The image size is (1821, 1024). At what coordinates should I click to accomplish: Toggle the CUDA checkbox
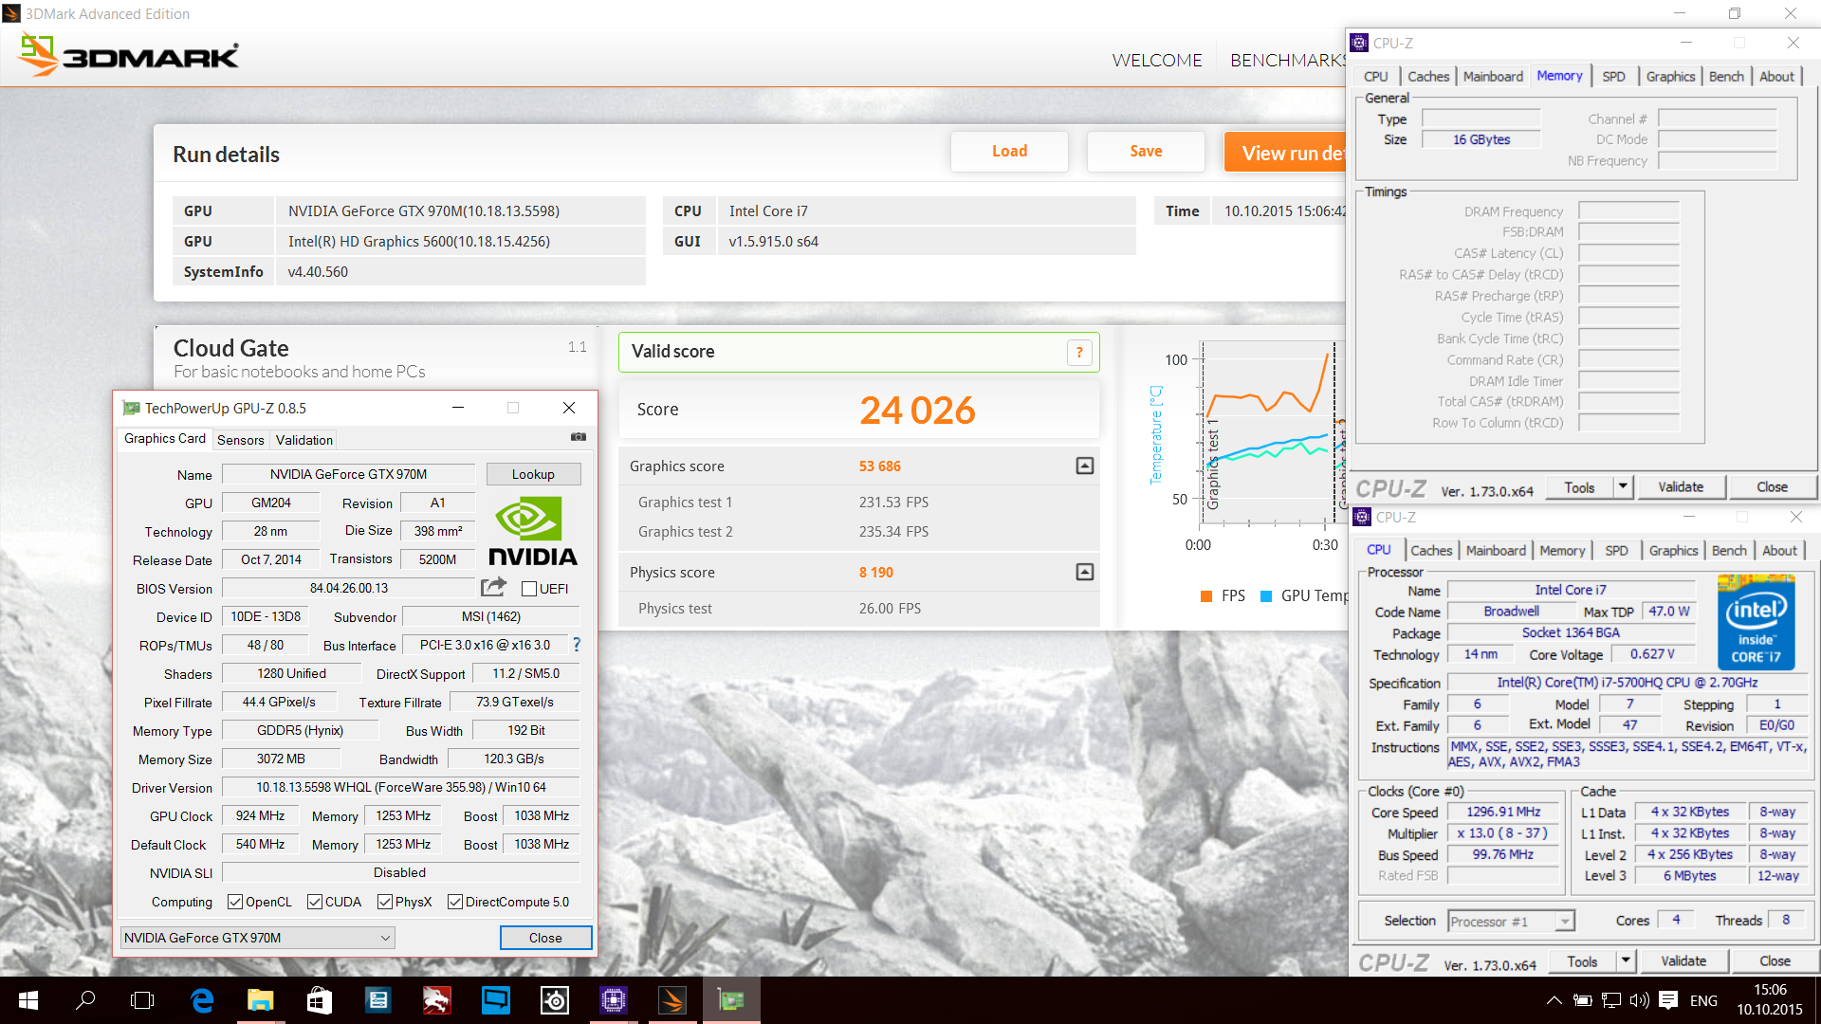click(315, 902)
